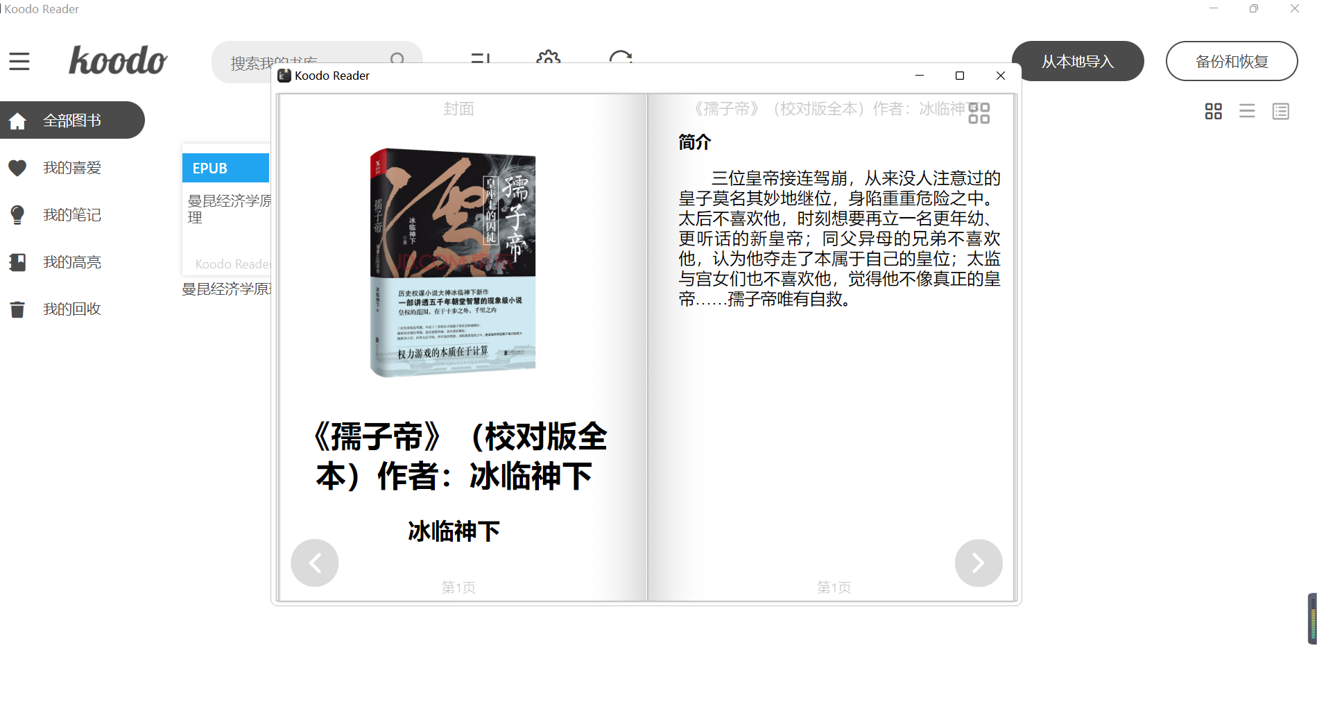
Task: Open 备份和恢复 backup and restore
Action: coord(1232,61)
